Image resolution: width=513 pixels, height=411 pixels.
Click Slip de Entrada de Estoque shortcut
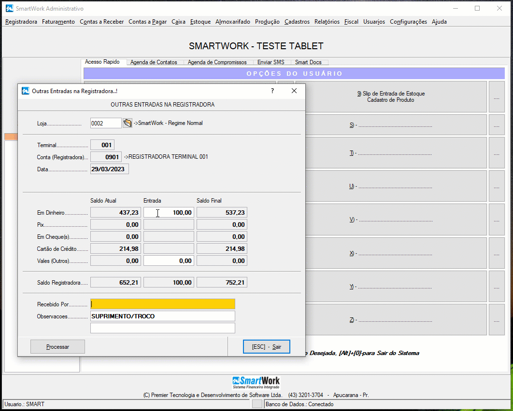tap(391, 96)
